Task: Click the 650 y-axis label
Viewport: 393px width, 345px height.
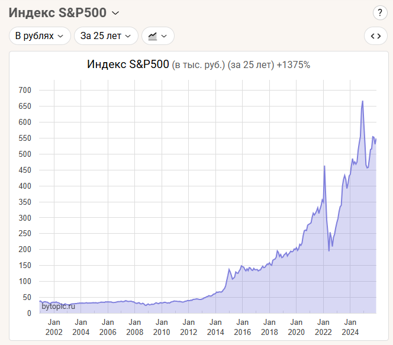Action: (x=25, y=107)
